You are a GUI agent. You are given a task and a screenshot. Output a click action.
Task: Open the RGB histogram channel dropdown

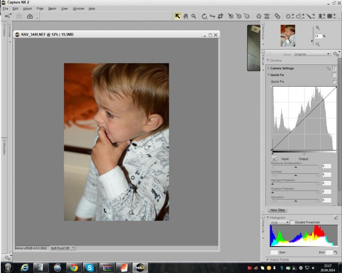coord(280,223)
